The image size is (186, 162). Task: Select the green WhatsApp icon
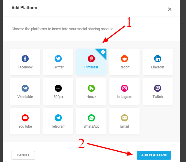(91, 118)
